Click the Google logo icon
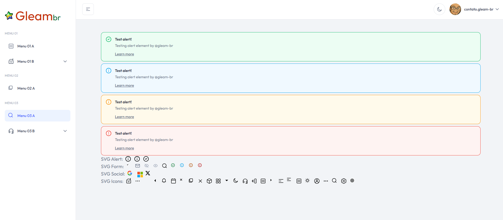 [x=130, y=173]
